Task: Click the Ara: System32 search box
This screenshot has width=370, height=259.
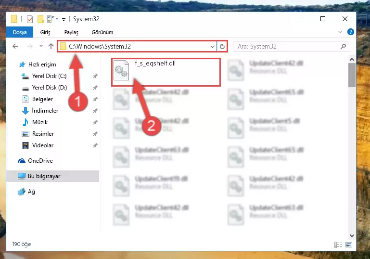Action: tap(291, 46)
